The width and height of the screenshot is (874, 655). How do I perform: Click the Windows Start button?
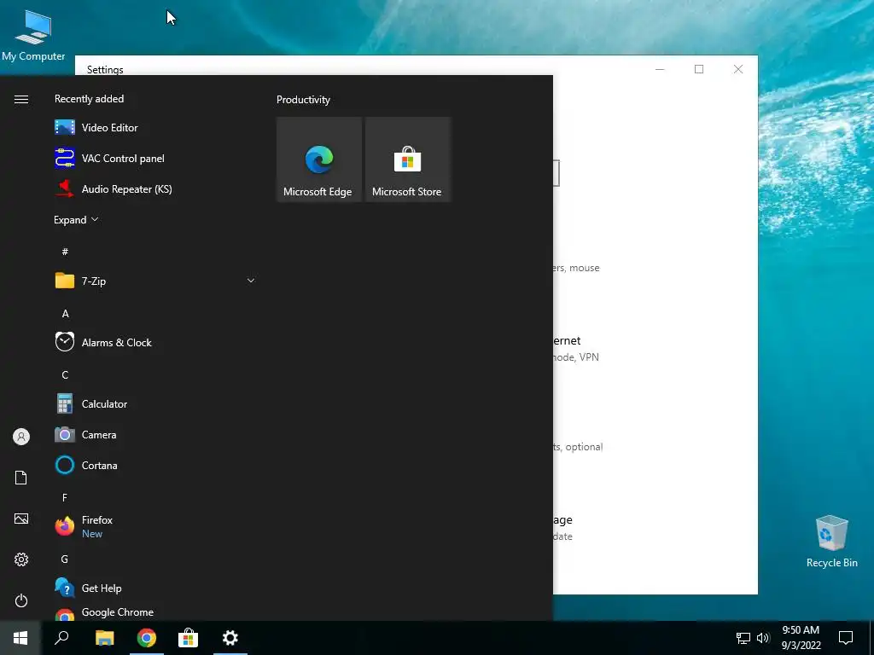[20, 638]
